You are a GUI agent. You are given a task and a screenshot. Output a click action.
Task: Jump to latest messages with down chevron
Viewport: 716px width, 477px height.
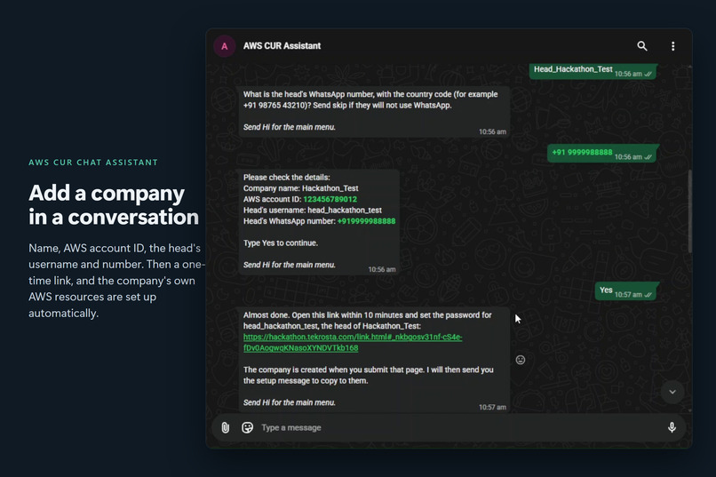click(672, 392)
